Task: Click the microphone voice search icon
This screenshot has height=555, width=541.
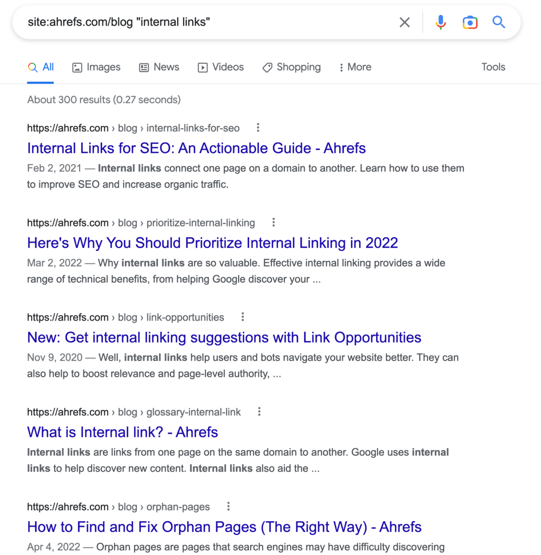Action: [441, 22]
